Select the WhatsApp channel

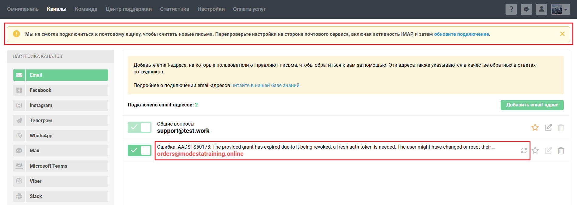pos(61,136)
